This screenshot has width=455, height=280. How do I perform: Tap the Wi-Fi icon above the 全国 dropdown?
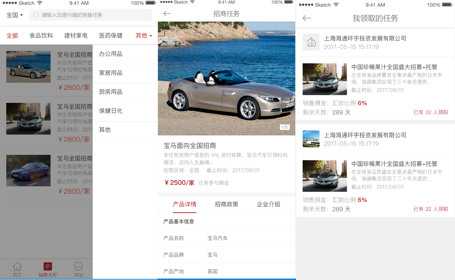(x=40, y=3)
